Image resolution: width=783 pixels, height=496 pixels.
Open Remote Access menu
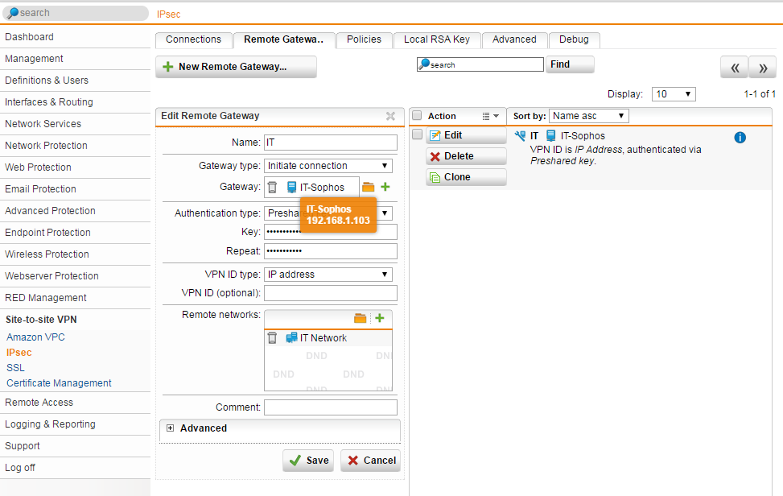click(x=75, y=403)
